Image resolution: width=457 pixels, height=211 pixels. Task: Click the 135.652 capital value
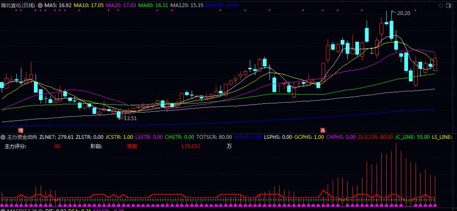point(190,146)
